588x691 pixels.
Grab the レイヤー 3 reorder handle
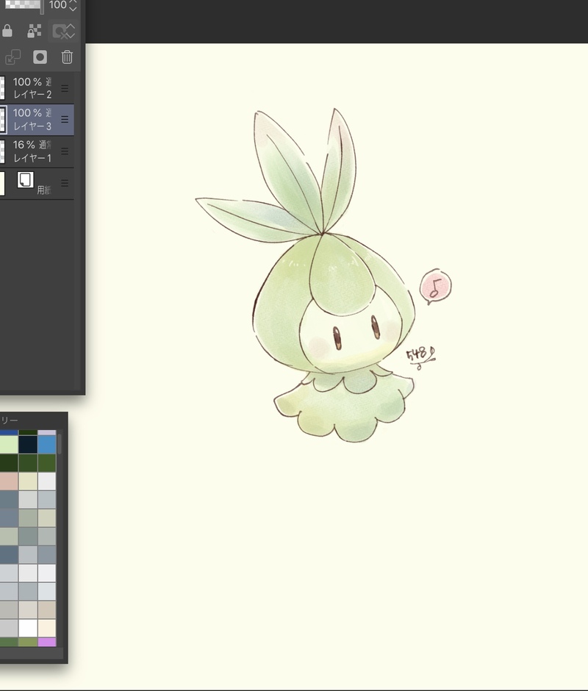tap(65, 119)
